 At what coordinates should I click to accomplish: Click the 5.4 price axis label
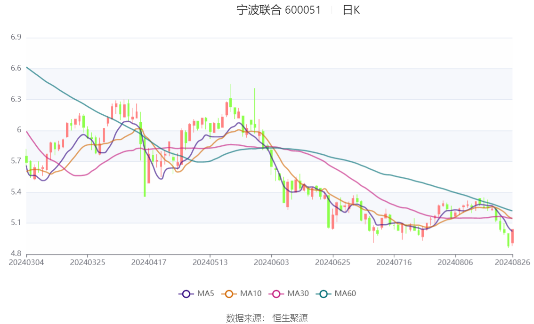pos(16,192)
